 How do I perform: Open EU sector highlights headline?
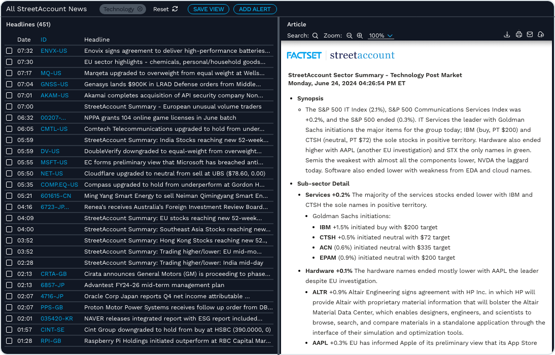click(175, 62)
